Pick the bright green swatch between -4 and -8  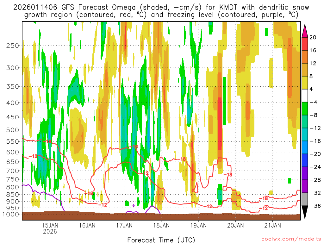click(x=305, y=109)
